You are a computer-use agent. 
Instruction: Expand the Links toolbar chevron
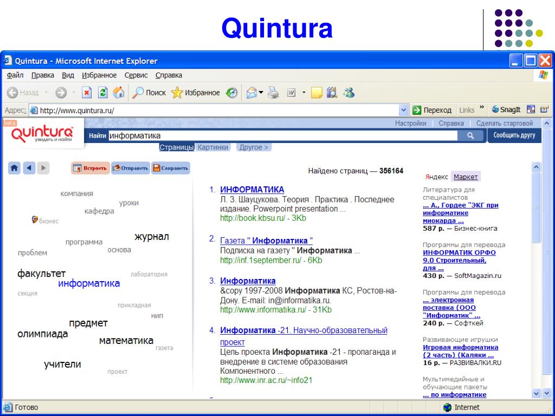482,107
